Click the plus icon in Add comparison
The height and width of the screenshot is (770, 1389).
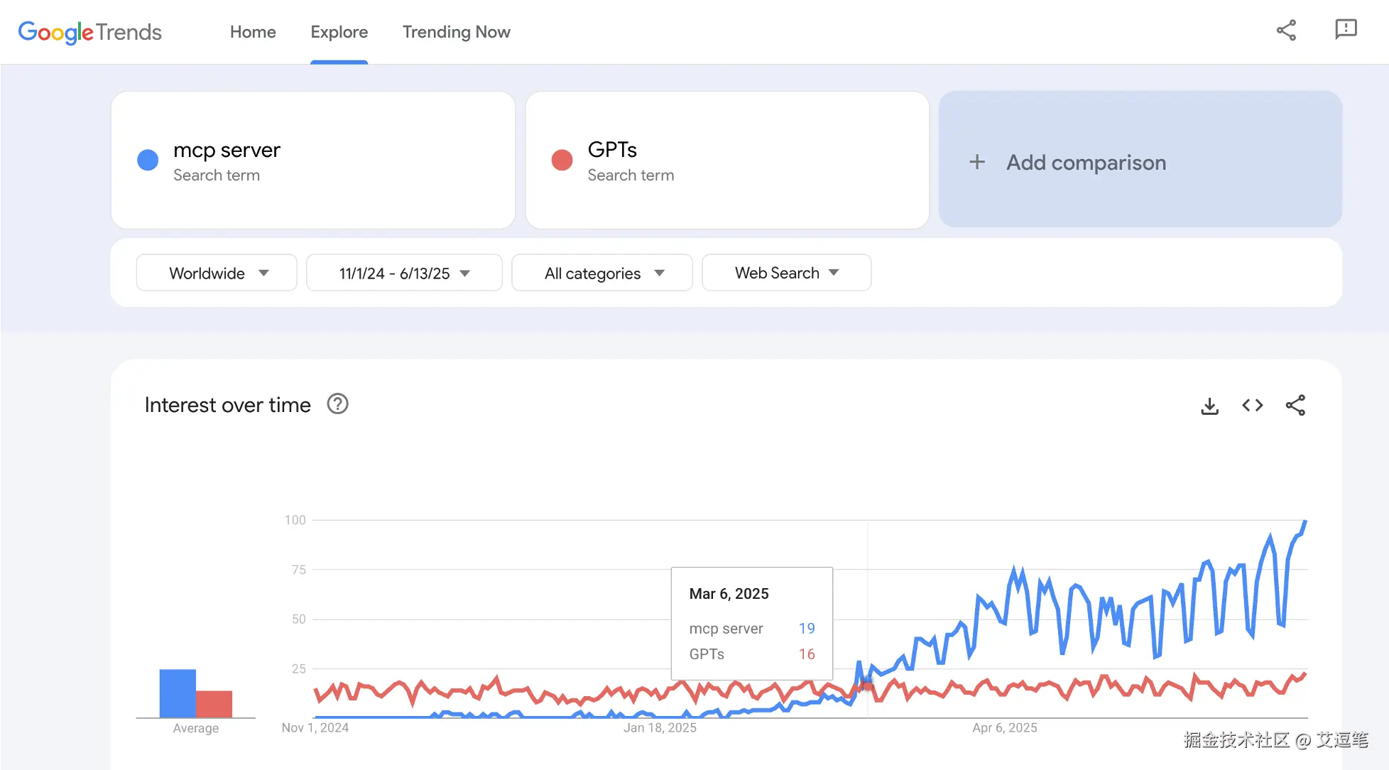pos(977,162)
